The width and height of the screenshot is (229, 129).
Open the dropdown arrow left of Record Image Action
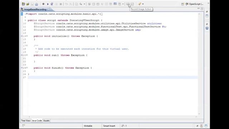click(x=123, y=4)
